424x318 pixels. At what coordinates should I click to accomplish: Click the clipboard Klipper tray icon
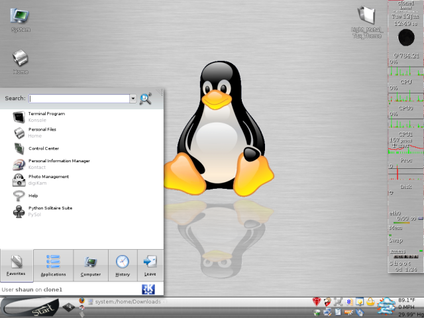click(338, 312)
